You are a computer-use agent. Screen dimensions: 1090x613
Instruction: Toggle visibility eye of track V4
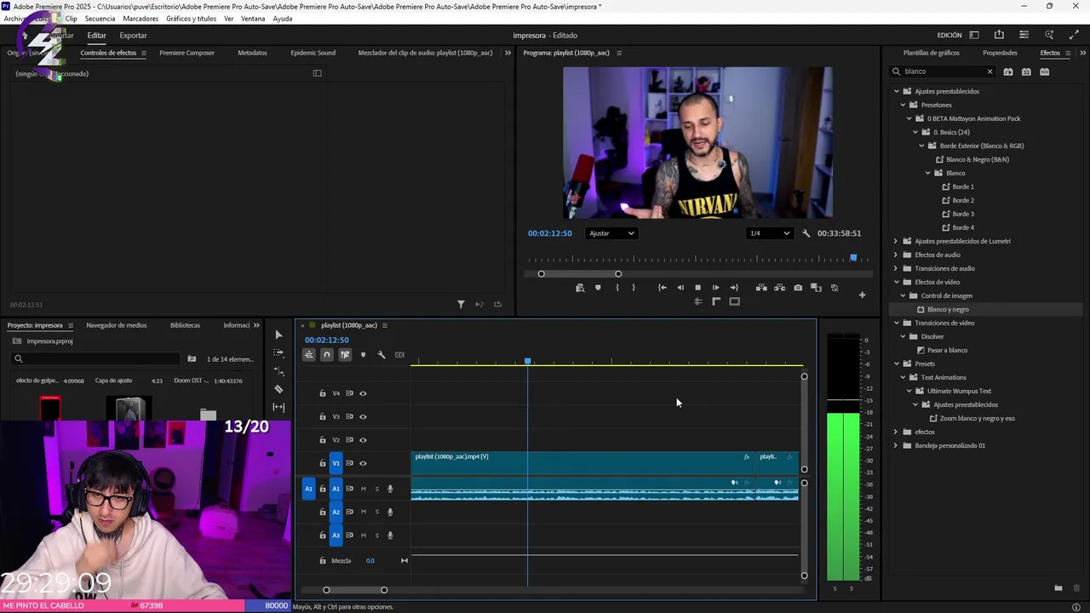coord(363,393)
